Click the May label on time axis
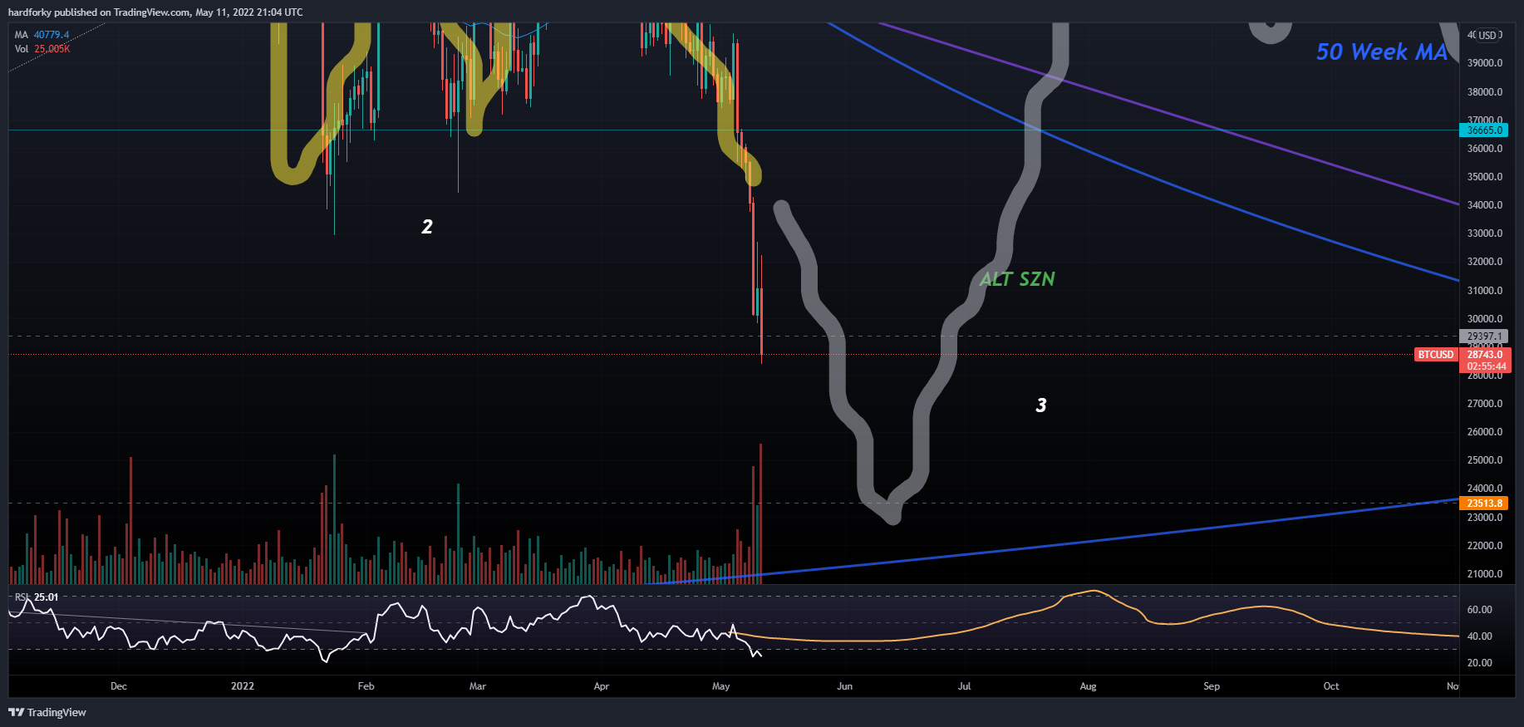 point(721,686)
